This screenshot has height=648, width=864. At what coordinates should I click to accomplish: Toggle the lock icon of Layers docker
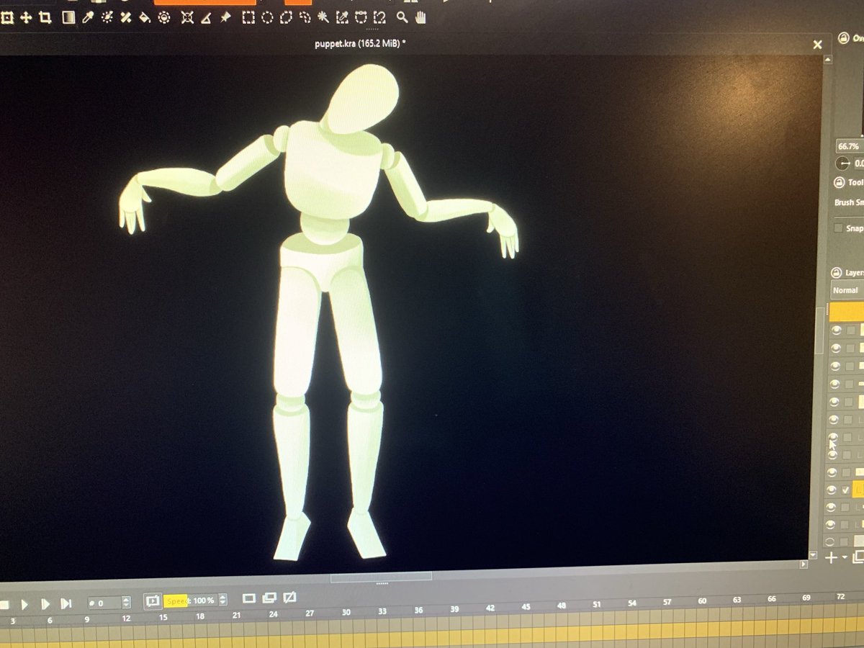tap(836, 273)
